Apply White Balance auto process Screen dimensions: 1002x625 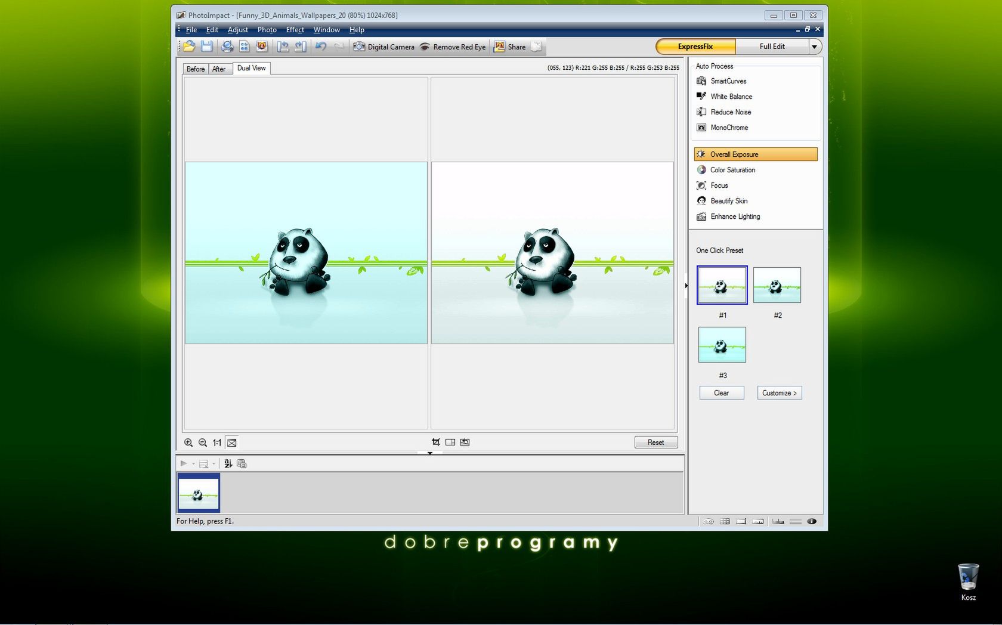(x=725, y=97)
